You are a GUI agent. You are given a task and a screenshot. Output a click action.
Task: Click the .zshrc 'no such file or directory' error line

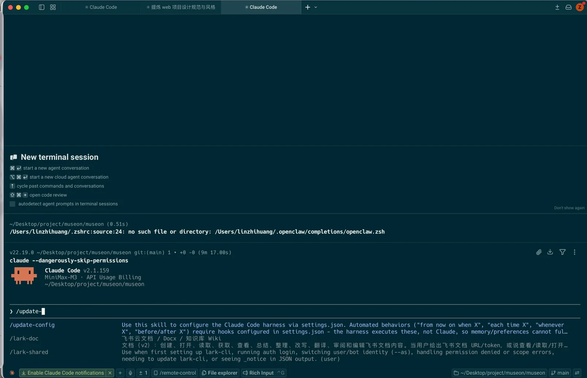tap(197, 231)
